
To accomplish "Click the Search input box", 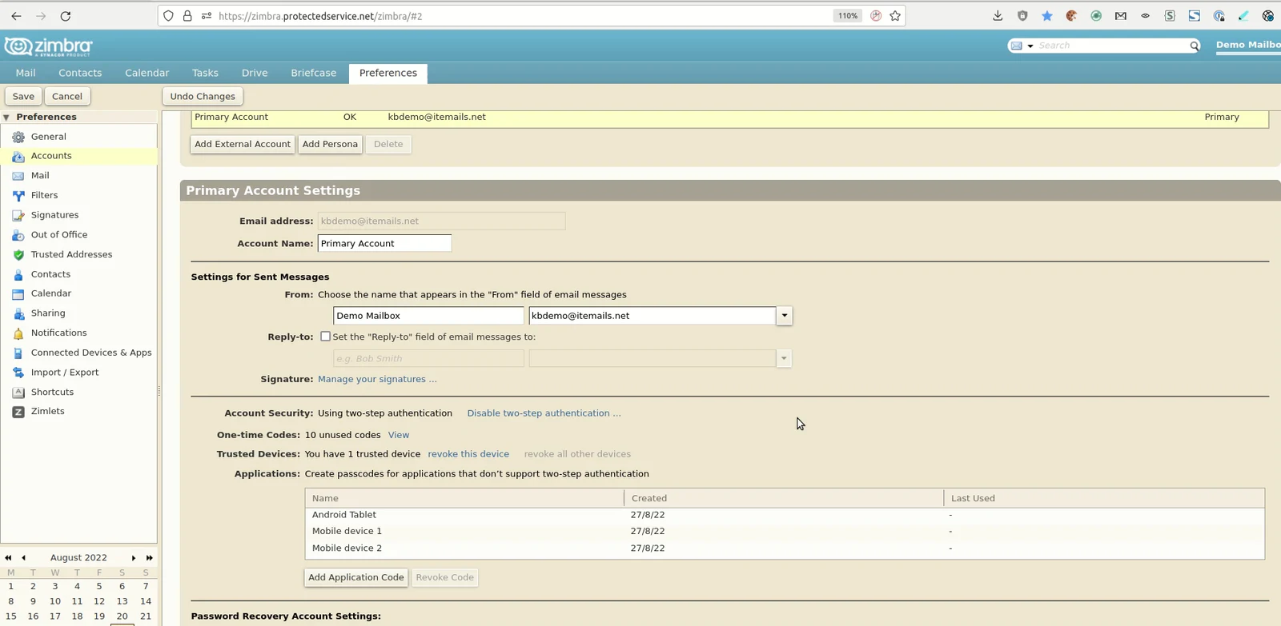I will pos(1111,46).
